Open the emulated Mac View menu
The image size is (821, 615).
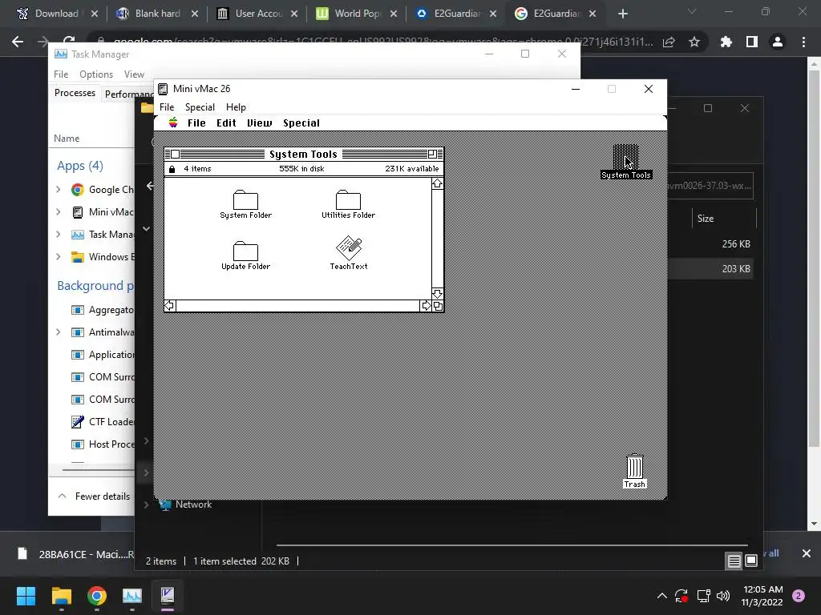click(x=259, y=123)
